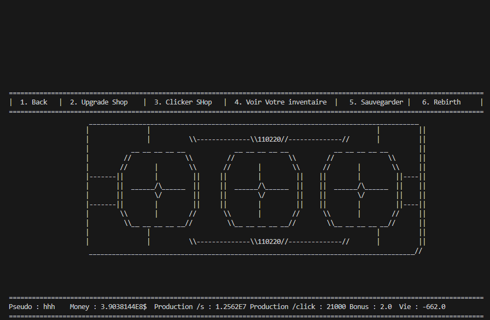Select the '1. Back' menu option

[33, 102]
